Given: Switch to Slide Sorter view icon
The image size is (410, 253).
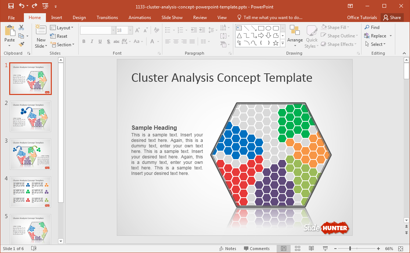Looking at the screenshot, I should pyautogui.click(x=298, y=249).
